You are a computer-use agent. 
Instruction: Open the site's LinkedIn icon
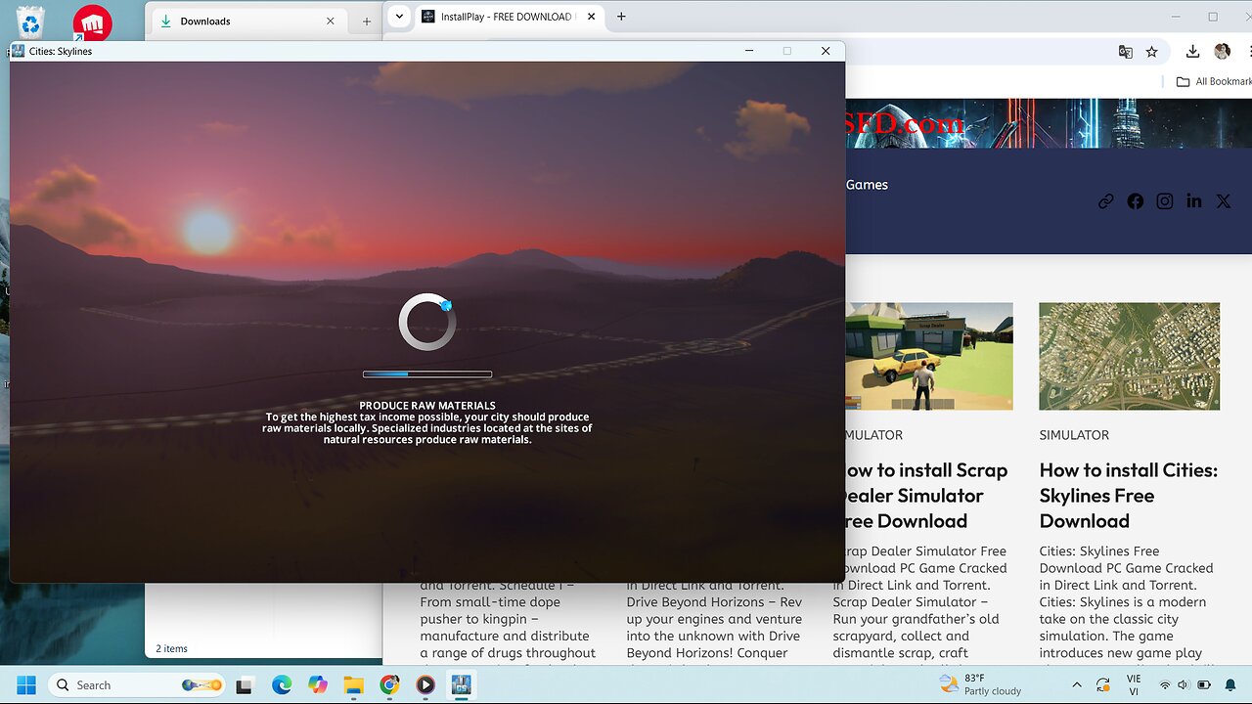(x=1194, y=201)
